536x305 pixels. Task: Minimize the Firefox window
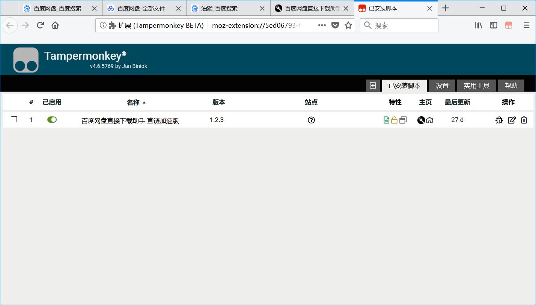tap(482, 8)
